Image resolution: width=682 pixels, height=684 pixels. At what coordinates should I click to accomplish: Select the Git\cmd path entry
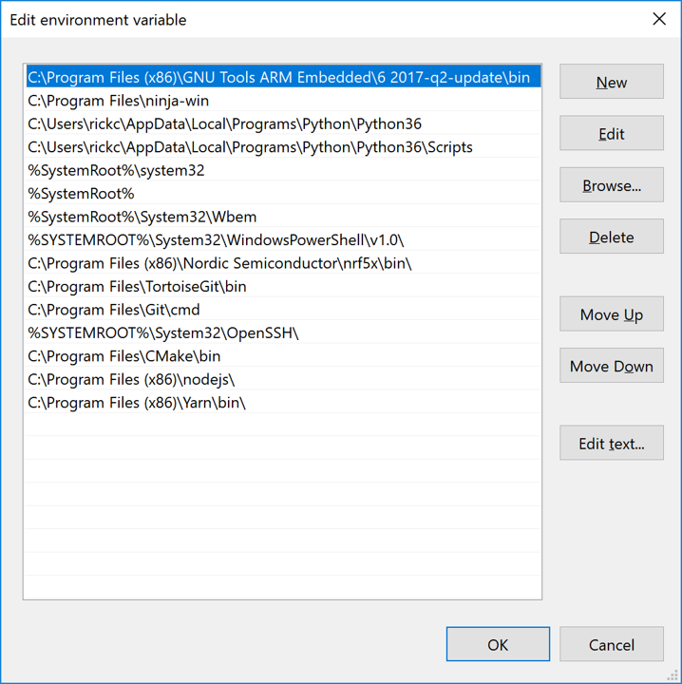coord(283,310)
